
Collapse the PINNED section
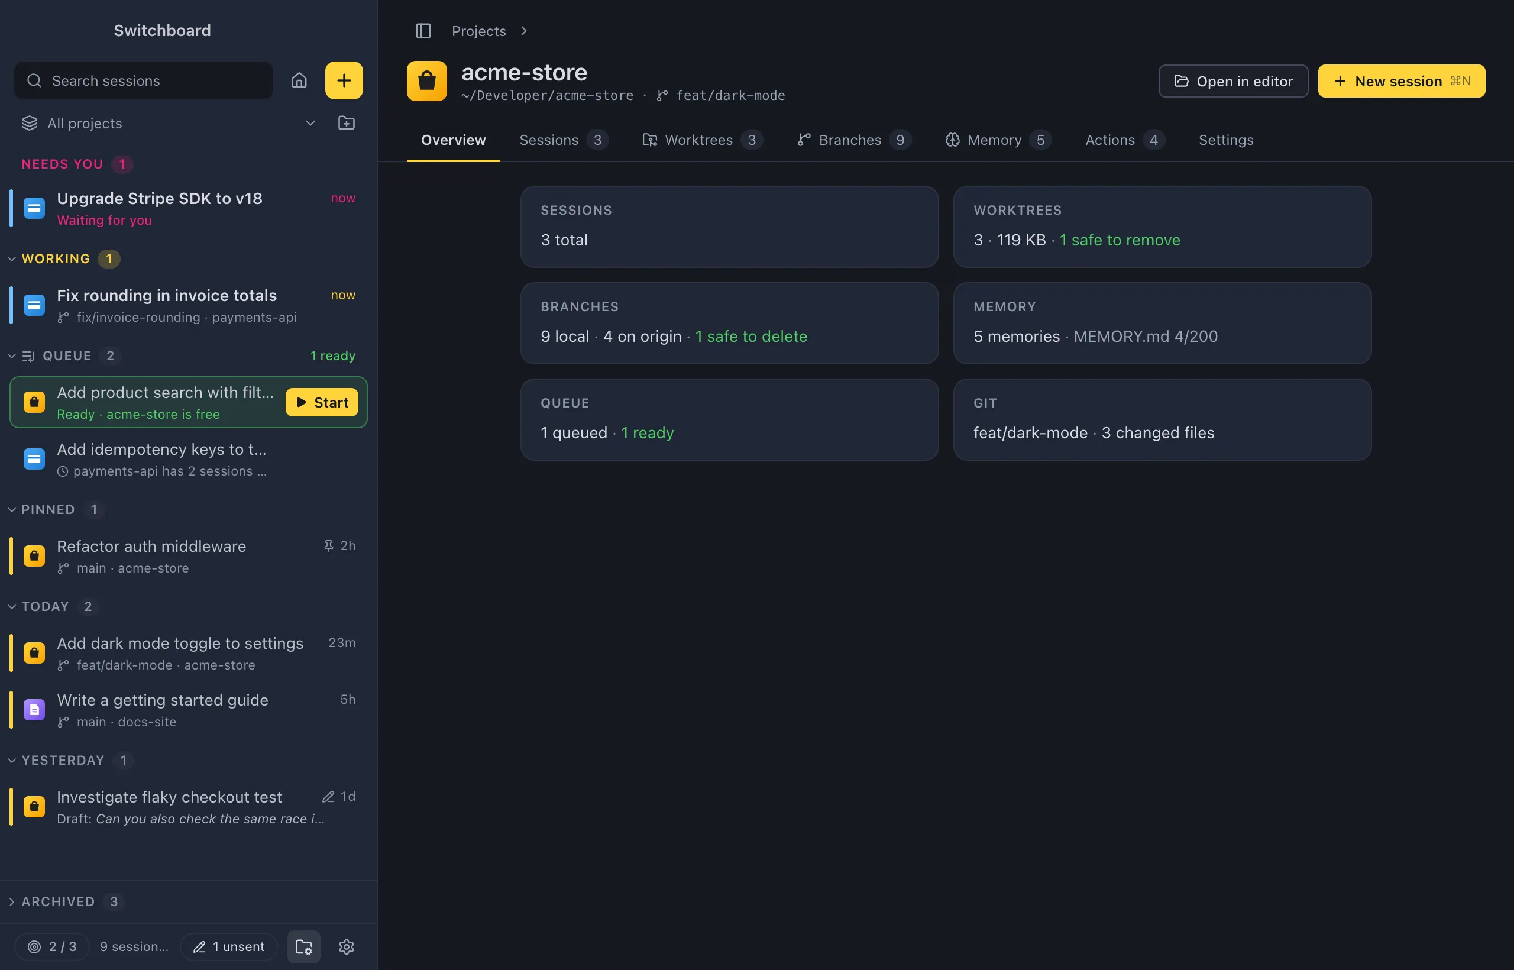coord(11,510)
